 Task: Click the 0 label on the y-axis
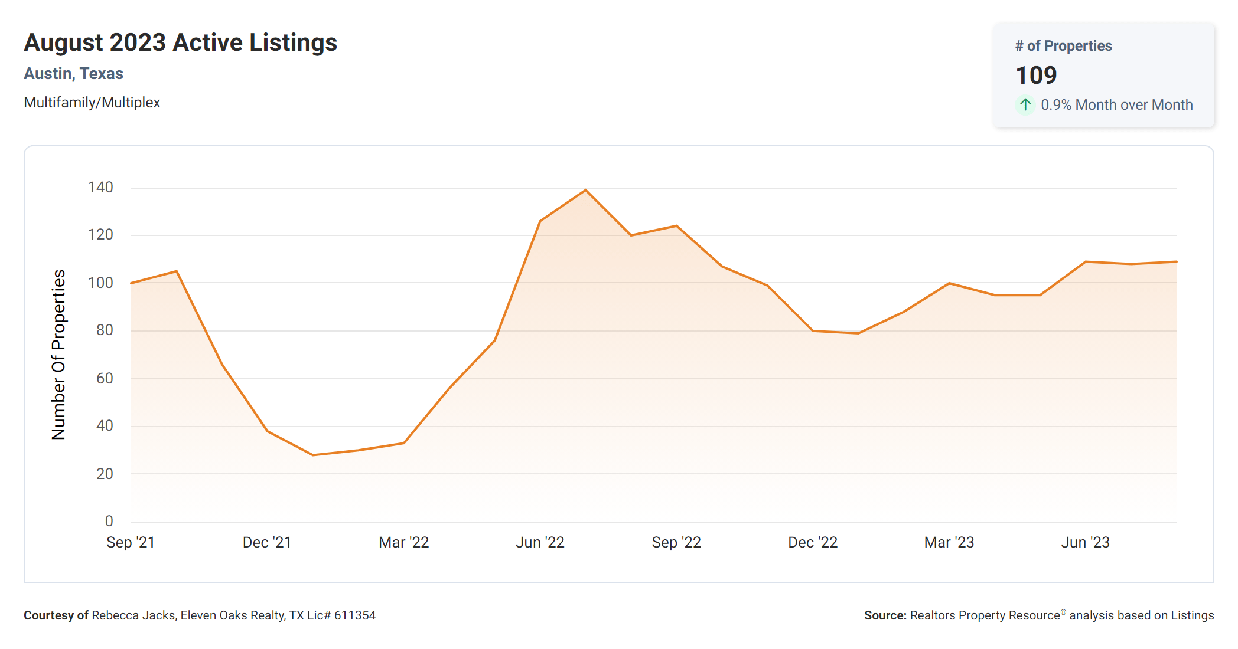point(109,521)
